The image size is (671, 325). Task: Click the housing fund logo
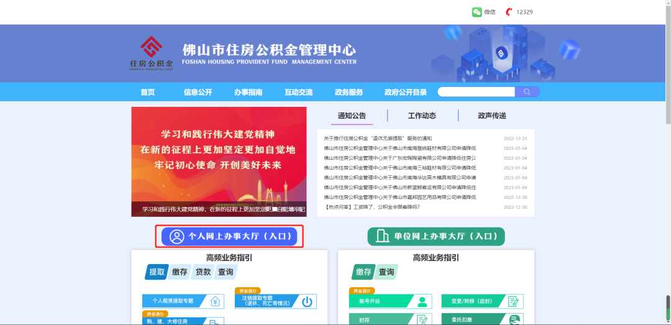(x=152, y=53)
